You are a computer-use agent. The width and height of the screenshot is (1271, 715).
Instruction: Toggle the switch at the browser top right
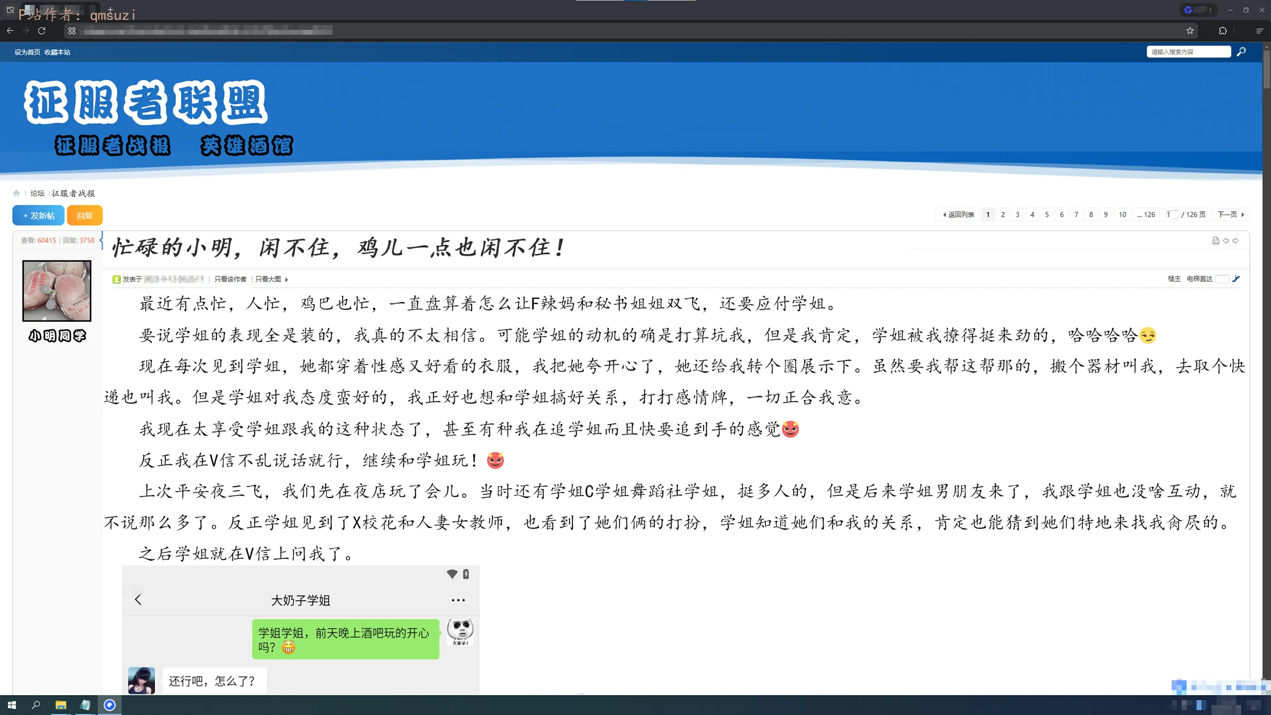point(1199,10)
